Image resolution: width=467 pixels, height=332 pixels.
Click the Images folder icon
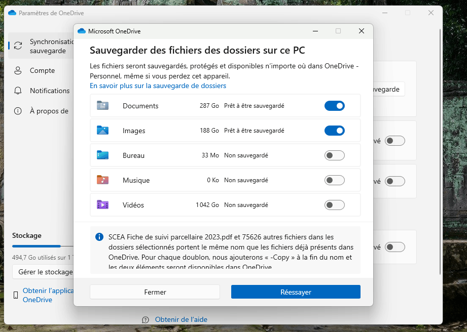102,130
